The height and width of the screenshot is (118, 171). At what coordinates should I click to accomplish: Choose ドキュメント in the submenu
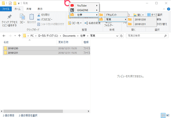tap(113, 15)
